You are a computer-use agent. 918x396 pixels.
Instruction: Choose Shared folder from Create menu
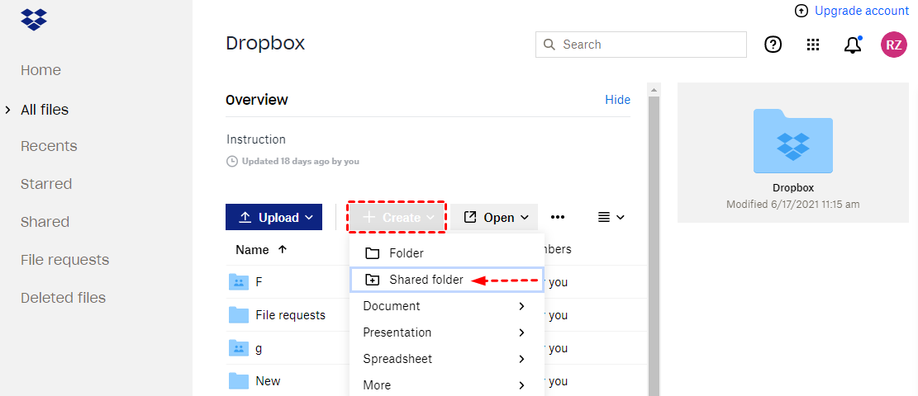point(426,280)
